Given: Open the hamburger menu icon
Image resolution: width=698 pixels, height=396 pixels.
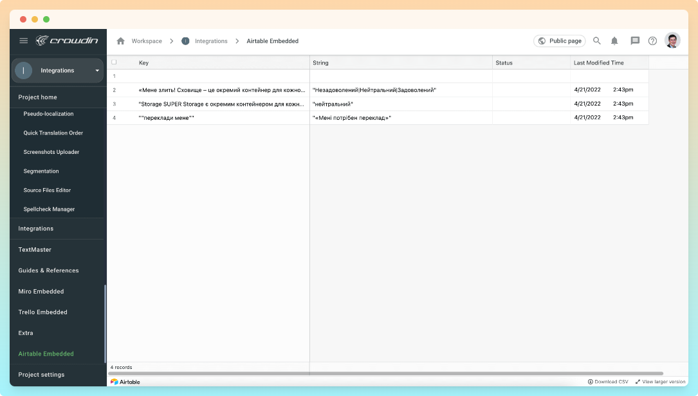Looking at the screenshot, I should click(24, 41).
